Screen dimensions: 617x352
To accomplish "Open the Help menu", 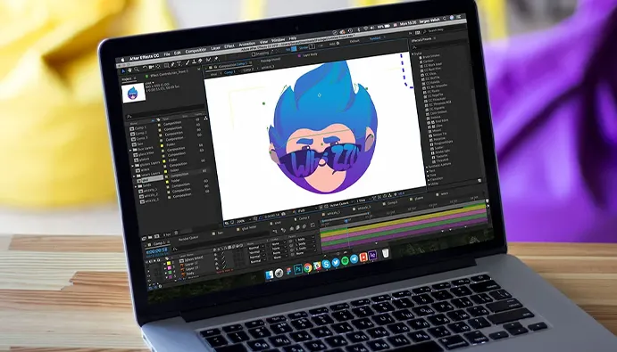I will [x=293, y=38].
